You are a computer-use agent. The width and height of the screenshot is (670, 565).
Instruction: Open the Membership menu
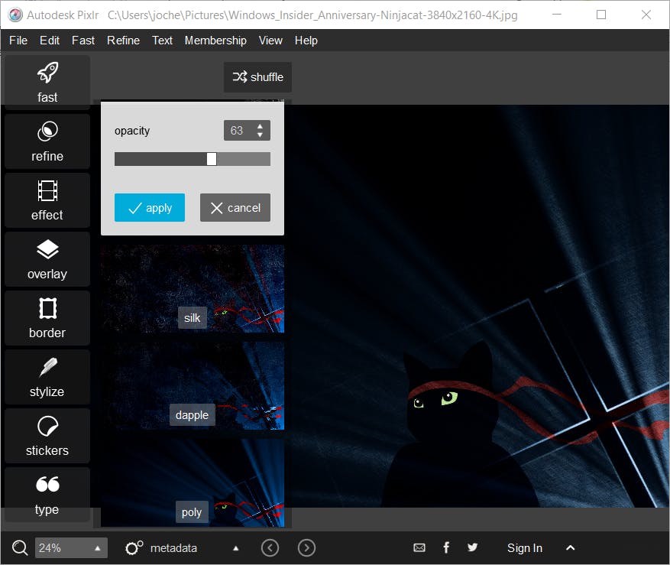[x=215, y=41]
